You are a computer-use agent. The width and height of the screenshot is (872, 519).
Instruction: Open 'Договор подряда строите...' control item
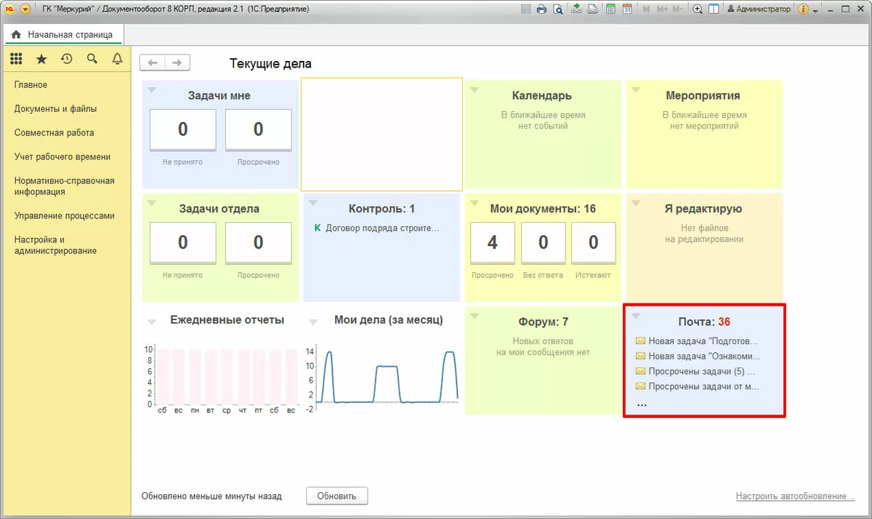click(x=382, y=228)
